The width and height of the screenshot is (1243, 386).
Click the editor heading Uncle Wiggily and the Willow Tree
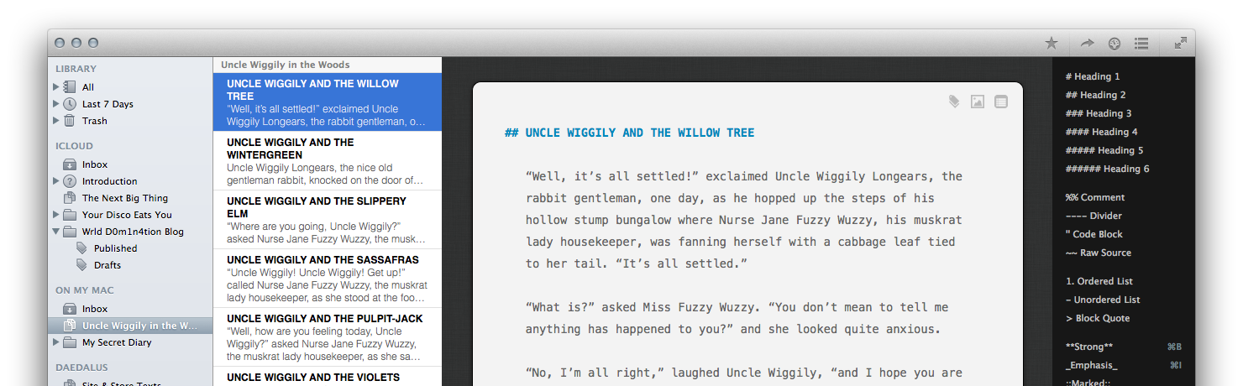[630, 133]
